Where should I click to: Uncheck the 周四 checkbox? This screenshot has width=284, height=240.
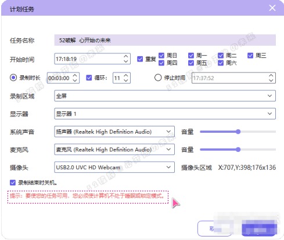161,63
